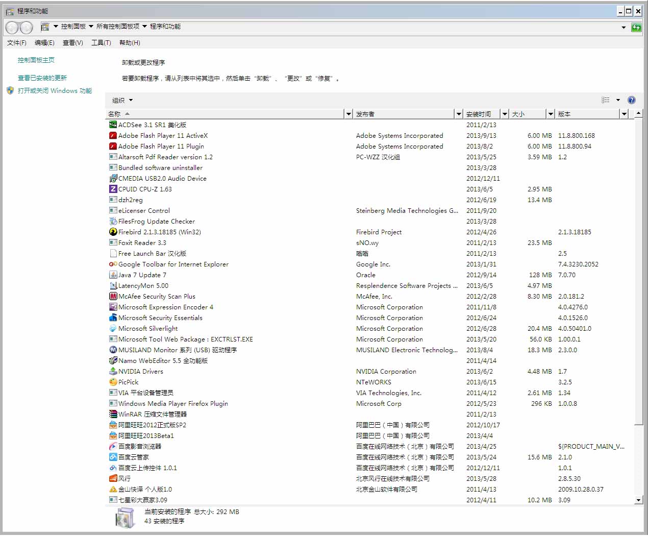Click the back navigation arrow button

12,28
